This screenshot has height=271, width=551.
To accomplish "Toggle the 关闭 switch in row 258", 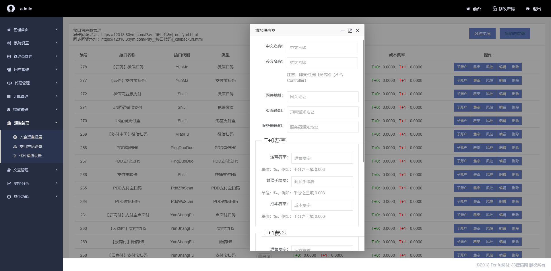I will (x=264, y=256).
